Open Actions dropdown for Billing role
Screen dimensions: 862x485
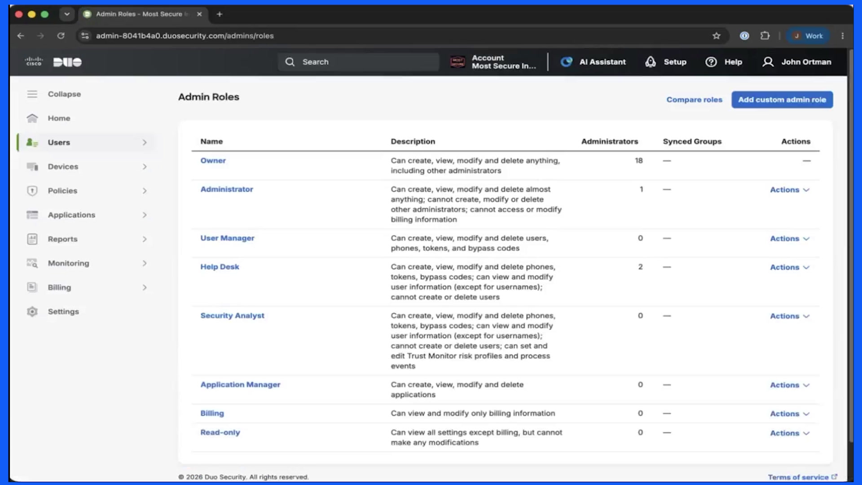point(790,414)
